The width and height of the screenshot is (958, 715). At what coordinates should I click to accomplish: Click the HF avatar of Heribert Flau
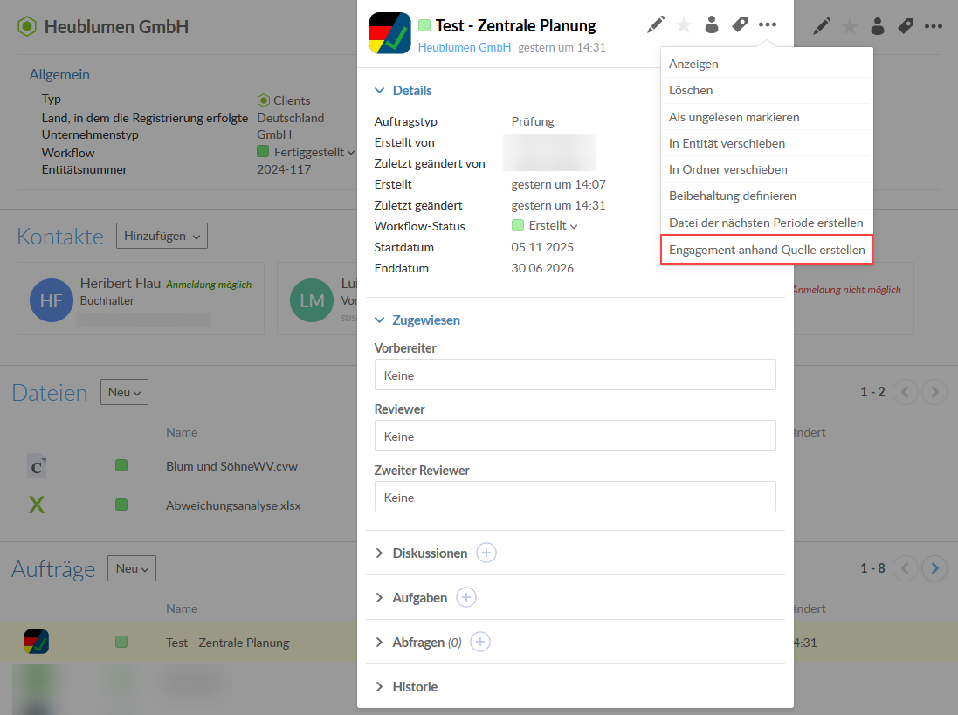click(x=52, y=300)
